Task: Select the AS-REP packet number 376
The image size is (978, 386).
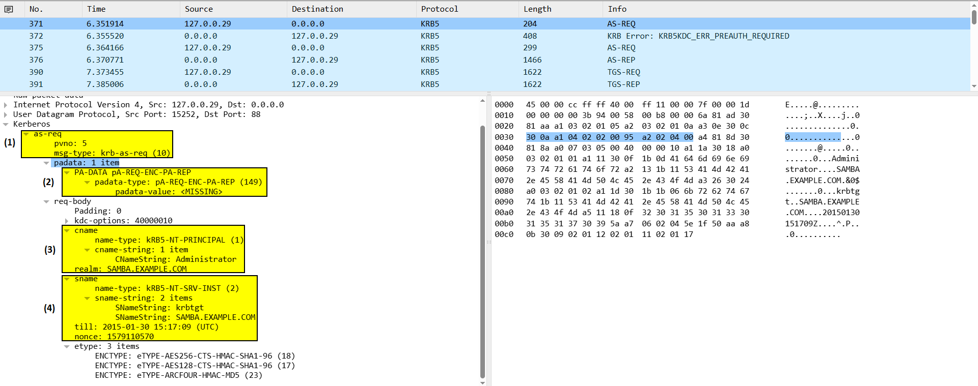Action: click(x=621, y=60)
